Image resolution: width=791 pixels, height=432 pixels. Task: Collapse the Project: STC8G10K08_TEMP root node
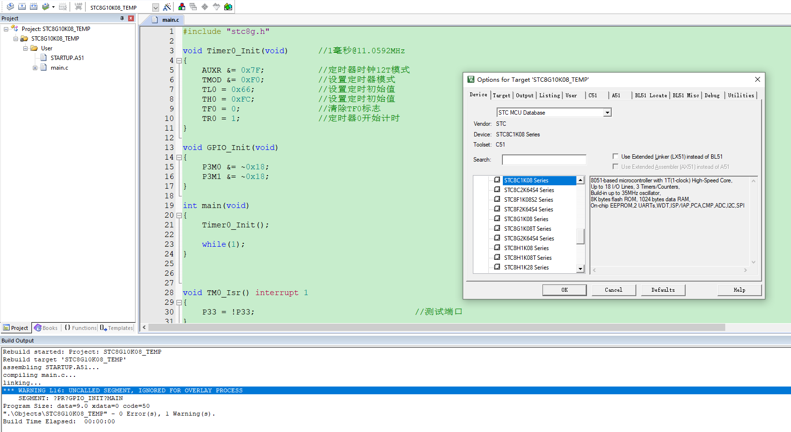tap(6, 29)
